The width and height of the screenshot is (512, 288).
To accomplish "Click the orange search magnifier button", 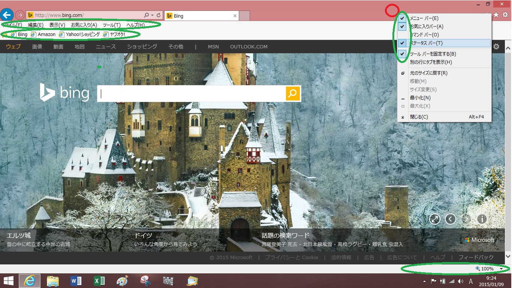I will [293, 93].
